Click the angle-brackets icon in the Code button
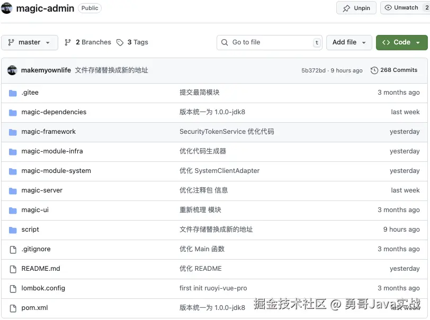 386,42
